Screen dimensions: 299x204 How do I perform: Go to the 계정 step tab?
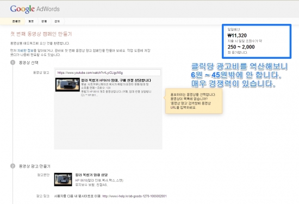[x=31, y=21]
